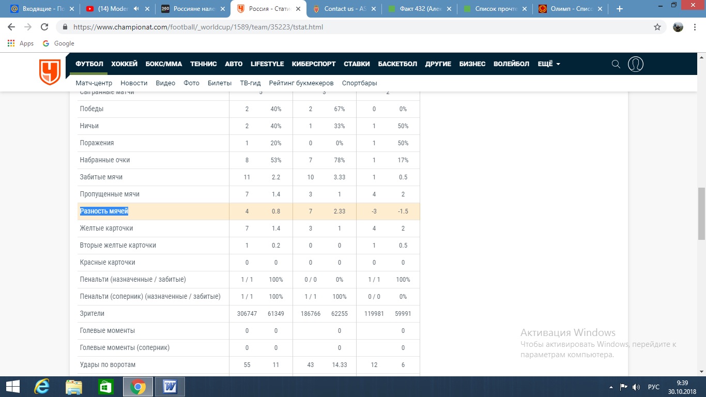
Task: Open the Windows Store taskbar icon
Action: [x=106, y=387]
